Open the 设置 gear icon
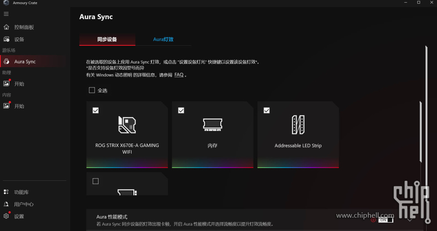This screenshot has height=231, width=437. [6, 216]
